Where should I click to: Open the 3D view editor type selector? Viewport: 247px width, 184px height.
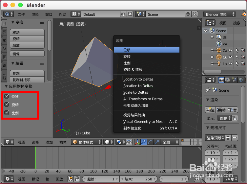pos(9,142)
